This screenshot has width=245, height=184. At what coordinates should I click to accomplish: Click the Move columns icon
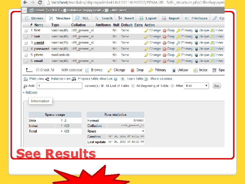[x=146, y=79]
